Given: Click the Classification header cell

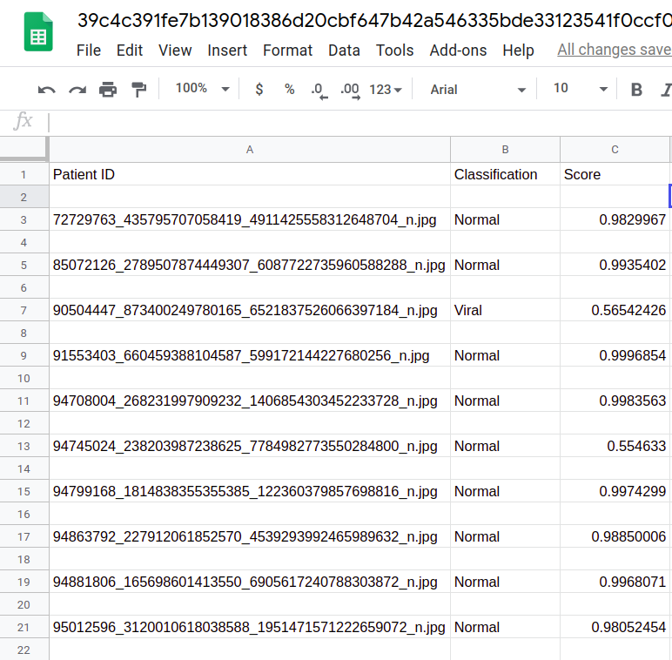Looking at the screenshot, I should point(505,174).
